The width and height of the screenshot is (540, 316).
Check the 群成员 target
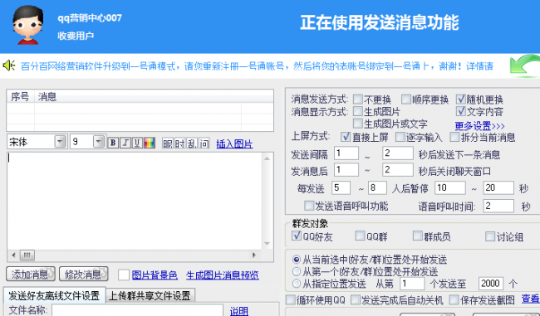coord(417,236)
